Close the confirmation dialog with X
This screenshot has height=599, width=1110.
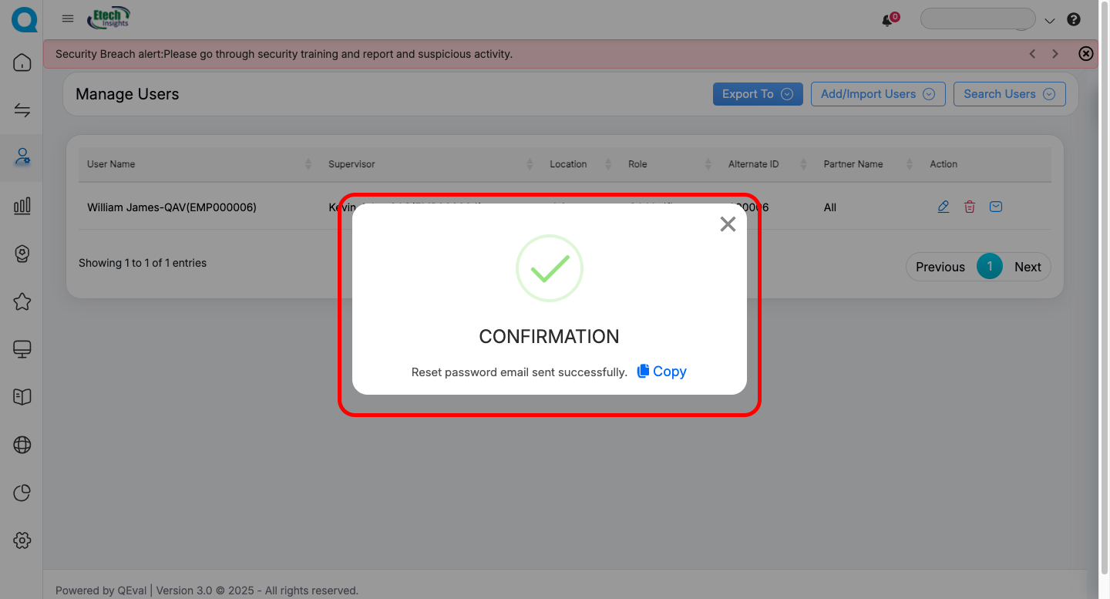point(728,224)
